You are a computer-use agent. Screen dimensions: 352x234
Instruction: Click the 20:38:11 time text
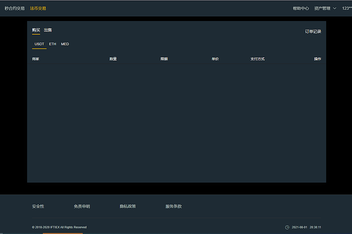point(315,227)
